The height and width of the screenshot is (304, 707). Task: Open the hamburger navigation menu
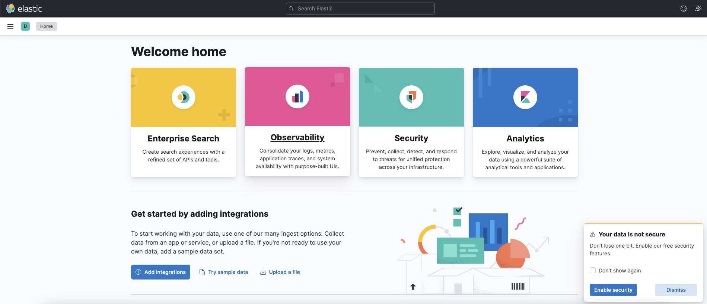[10, 26]
